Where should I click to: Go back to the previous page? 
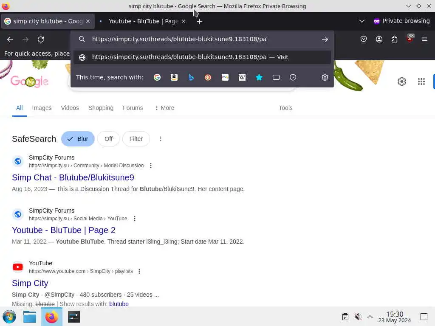[10, 39]
